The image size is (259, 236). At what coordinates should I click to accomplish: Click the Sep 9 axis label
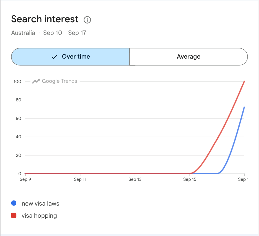[x=25, y=179]
